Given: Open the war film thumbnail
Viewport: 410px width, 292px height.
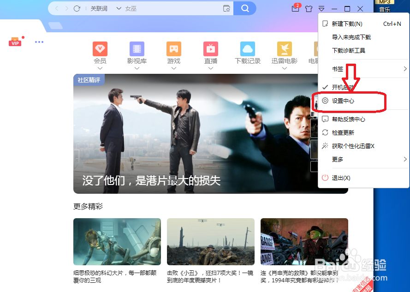Looking at the screenshot, I should 211,242.
